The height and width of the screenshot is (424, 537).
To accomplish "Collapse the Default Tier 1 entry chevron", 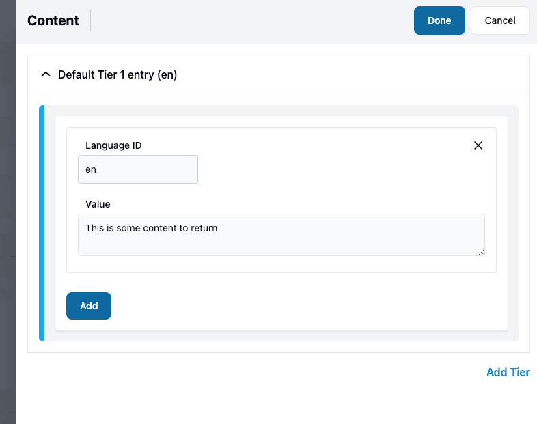I will (x=46, y=74).
